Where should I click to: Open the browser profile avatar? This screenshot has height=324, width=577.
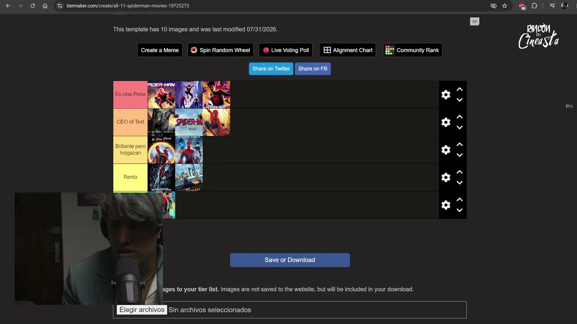[x=564, y=6]
